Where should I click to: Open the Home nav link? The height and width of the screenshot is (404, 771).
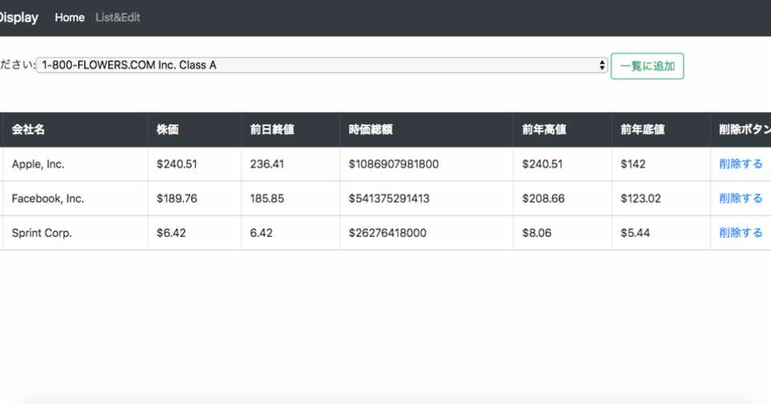coord(69,17)
